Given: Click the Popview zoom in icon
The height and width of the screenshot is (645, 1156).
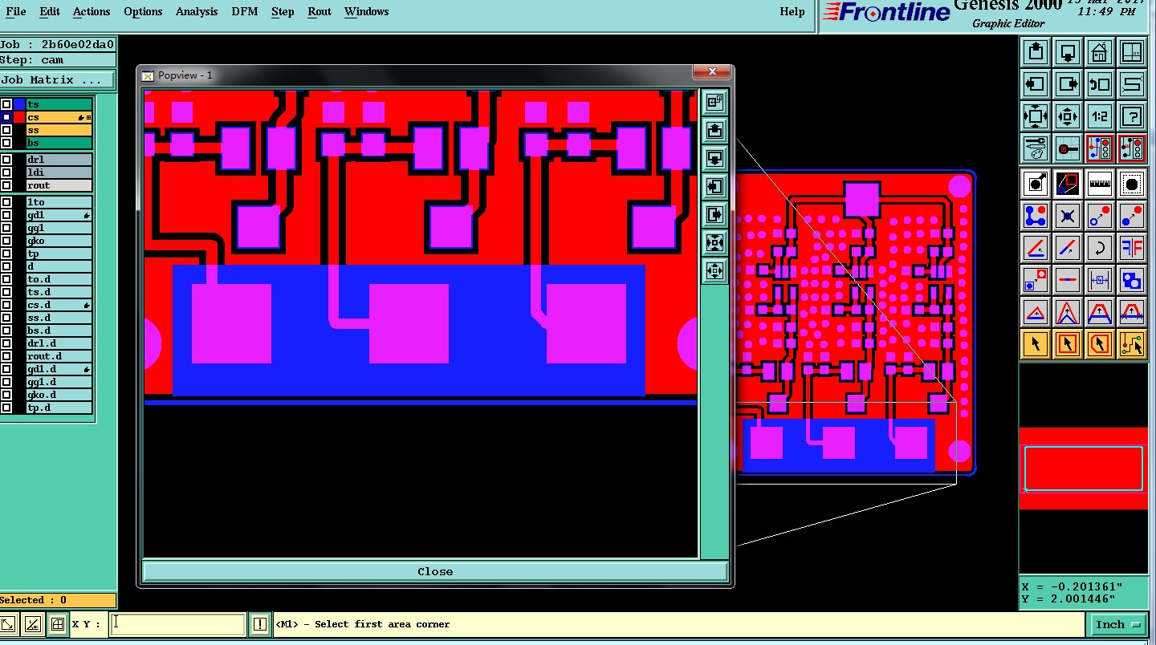Looking at the screenshot, I should (x=714, y=242).
